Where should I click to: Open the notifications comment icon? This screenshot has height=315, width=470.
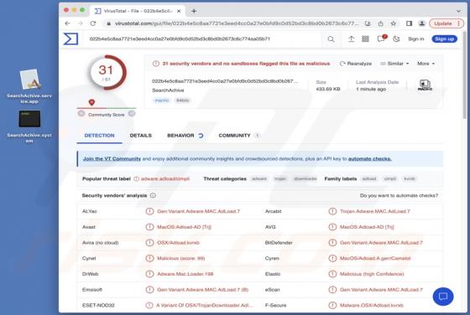(381, 39)
